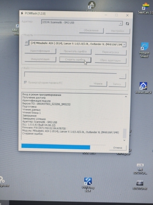Click the module list icon beside the module dropdown
153x205 pixels.
[x=27, y=43]
